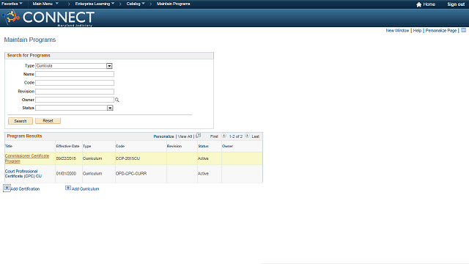The height and width of the screenshot is (264, 469).
Task: Click the Add Curriculum plus icon
Action: pos(68,188)
